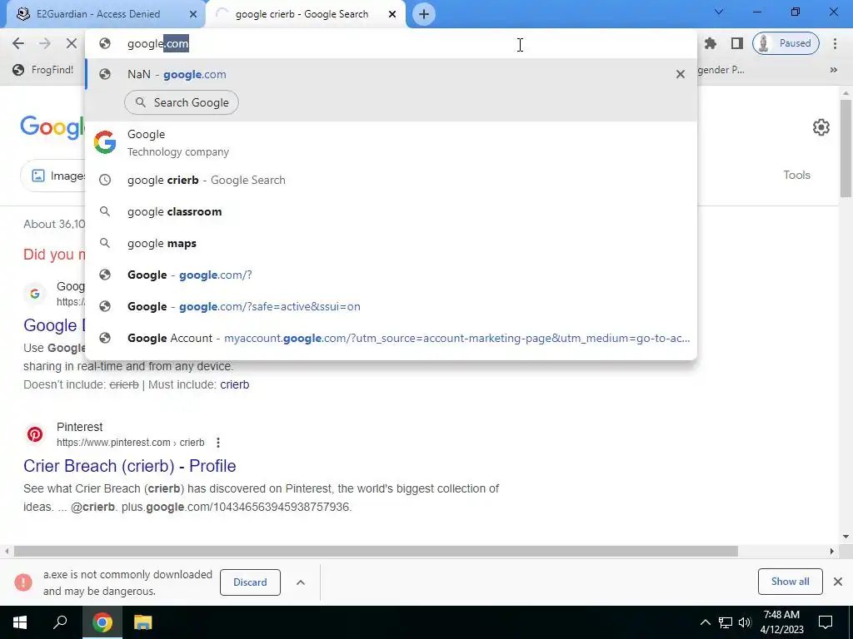The image size is (853, 639).
Task: Click the scroll down arrow
Action: [x=846, y=537]
